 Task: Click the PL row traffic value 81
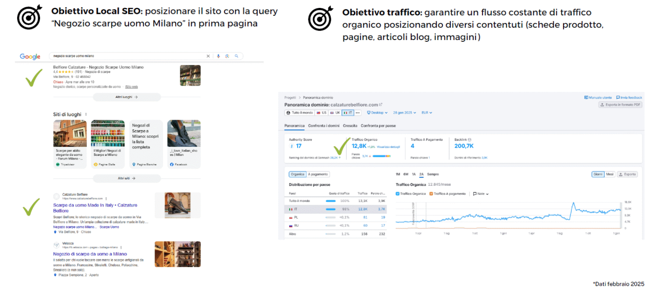(365, 217)
